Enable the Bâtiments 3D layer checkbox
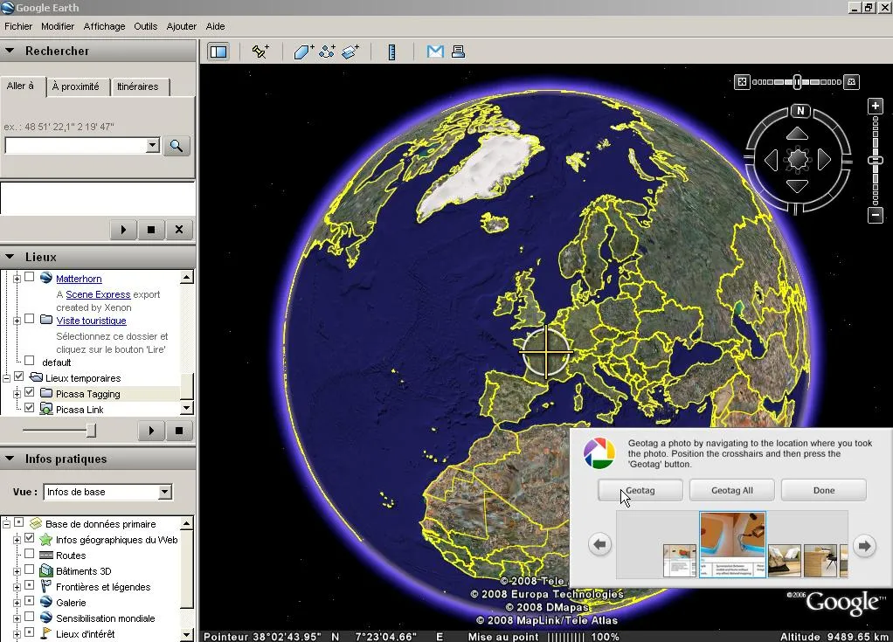The width and height of the screenshot is (893, 642). [x=30, y=570]
